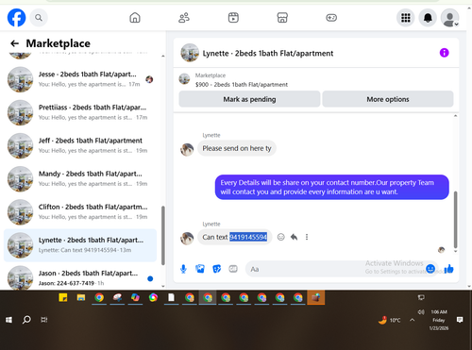This screenshot has width=472, height=350.
Task: Show hidden system tray icons
Action: click(412, 320)
